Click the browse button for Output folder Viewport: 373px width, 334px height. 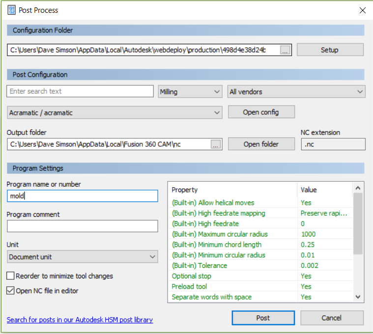pyautogui.click(x=216, y=144)
